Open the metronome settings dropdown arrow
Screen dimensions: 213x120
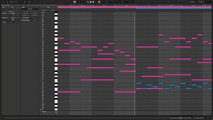pyautogui.click(x=27, y=2)
